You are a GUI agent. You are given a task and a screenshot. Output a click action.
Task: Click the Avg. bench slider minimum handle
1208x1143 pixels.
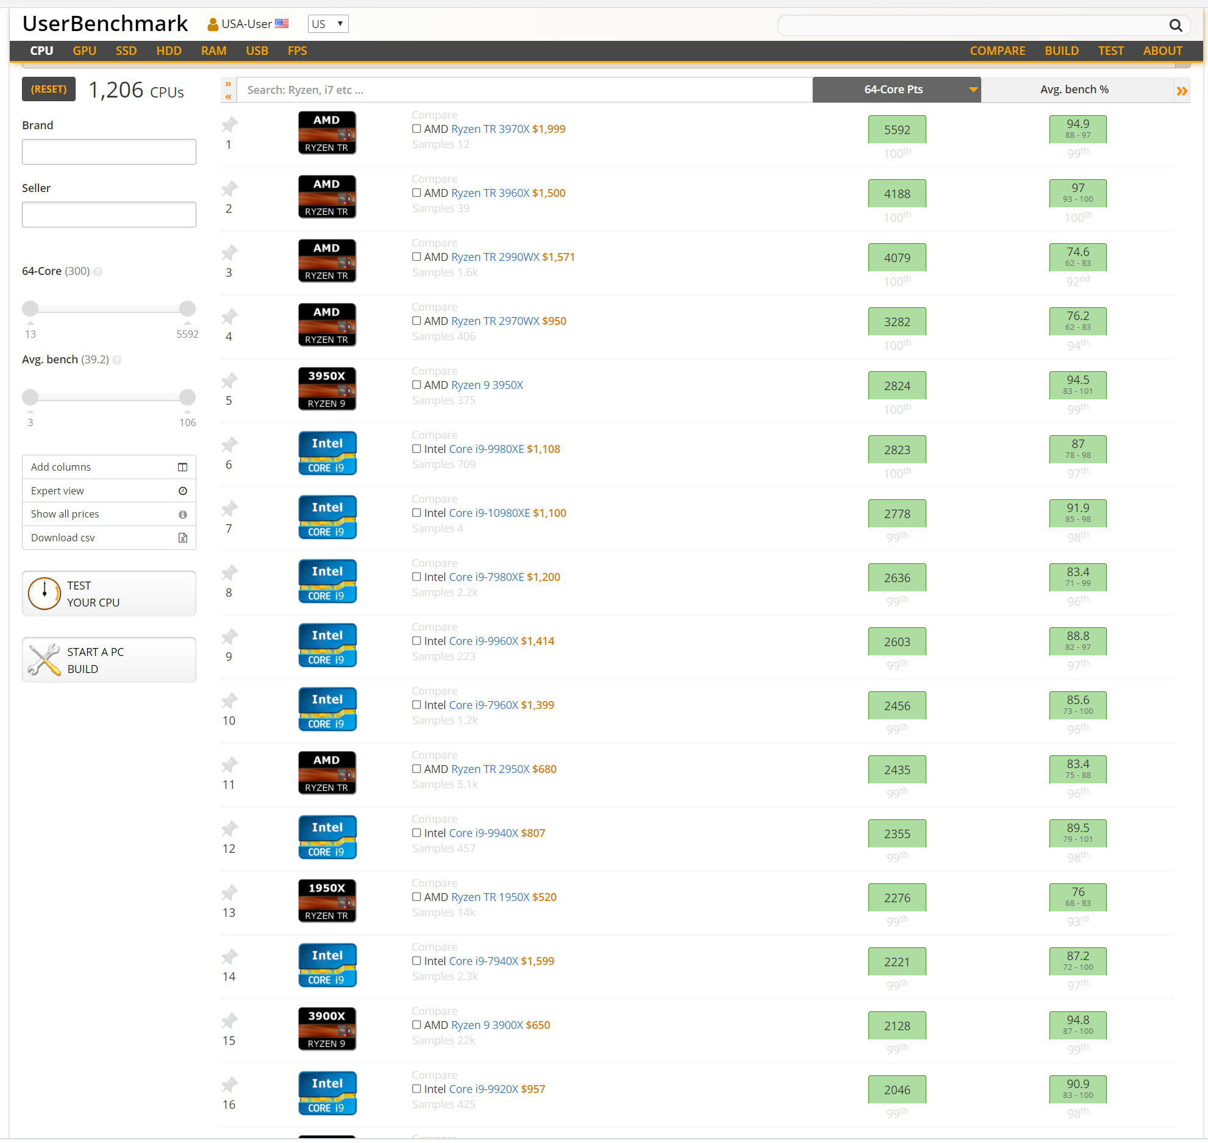pos(30,397)
